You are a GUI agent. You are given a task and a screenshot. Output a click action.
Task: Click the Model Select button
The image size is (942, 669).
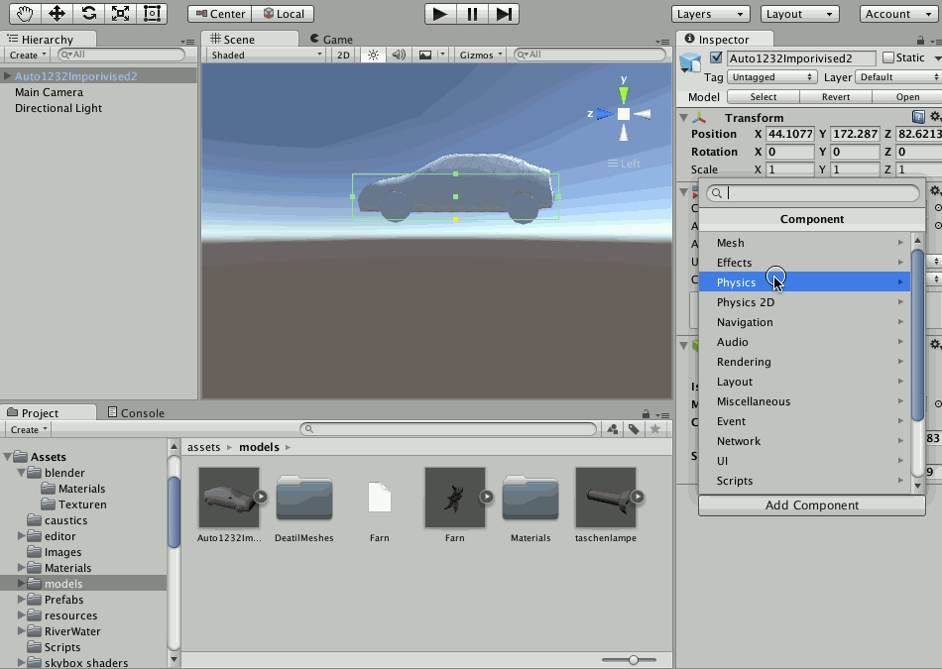763,97
